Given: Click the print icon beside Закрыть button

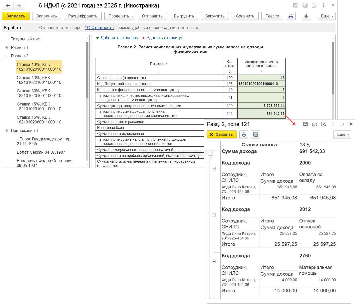Looking at the screenshot, I should coord(244,134).
